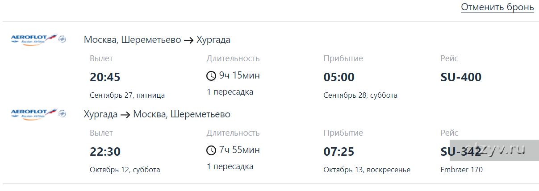This screenshot has height=191, width=539.
Task: Click the date Октябрь 13, воскресенье
Action: pyautogui.click(x=367, y=170)
